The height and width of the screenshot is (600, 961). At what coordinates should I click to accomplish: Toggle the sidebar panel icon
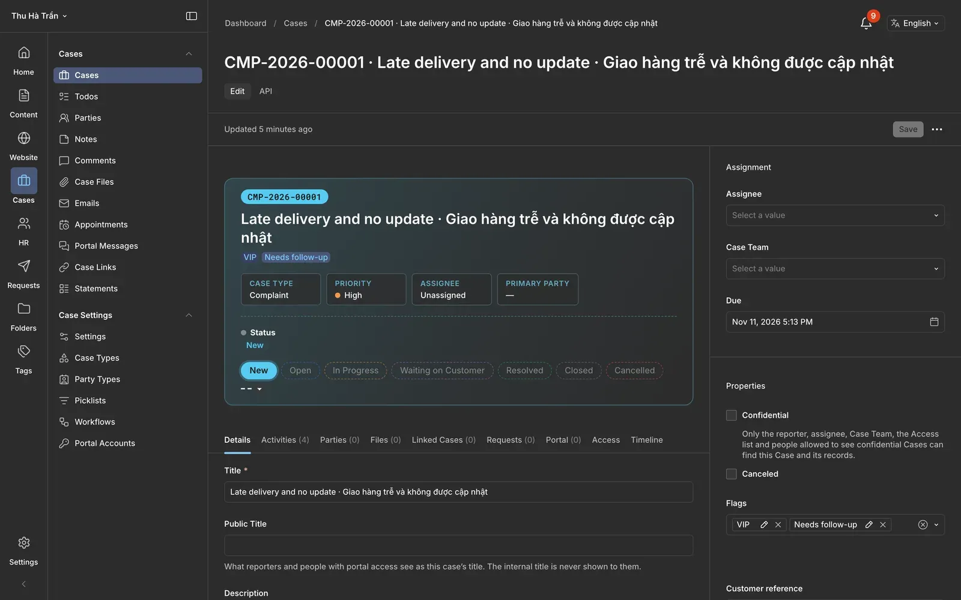[192, 16]
